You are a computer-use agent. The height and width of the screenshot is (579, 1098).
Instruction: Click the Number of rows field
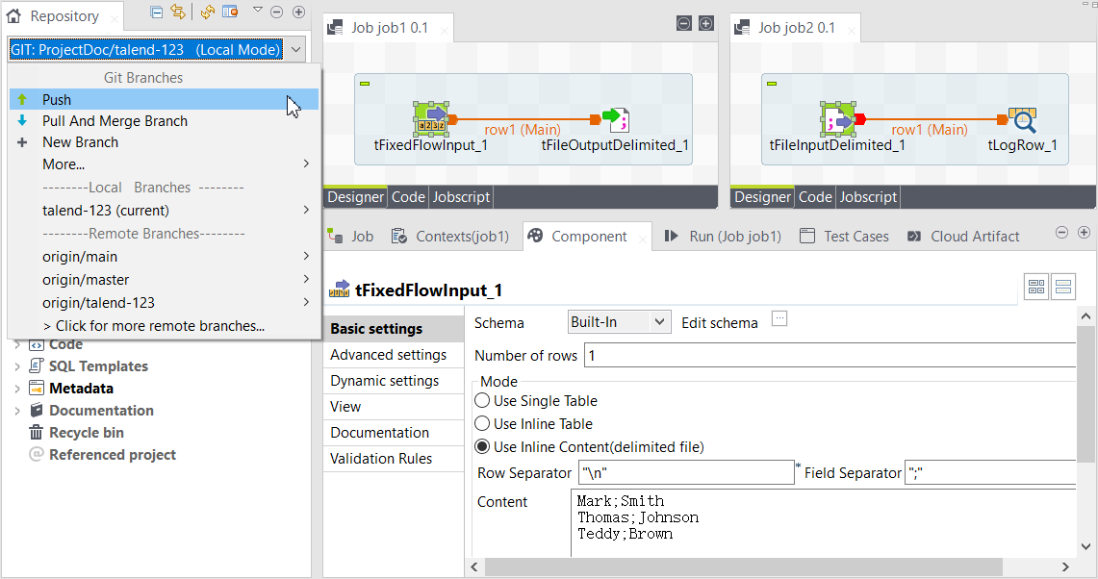tap(830, 356)
